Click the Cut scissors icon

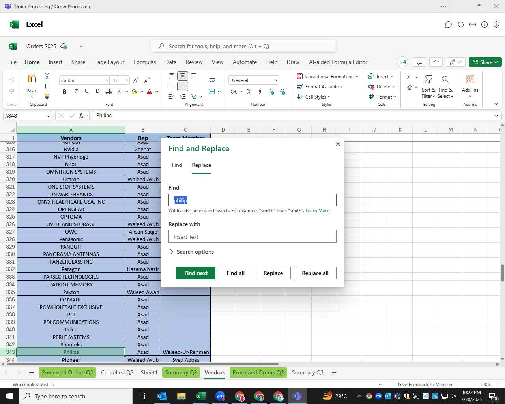coord(47,76)
